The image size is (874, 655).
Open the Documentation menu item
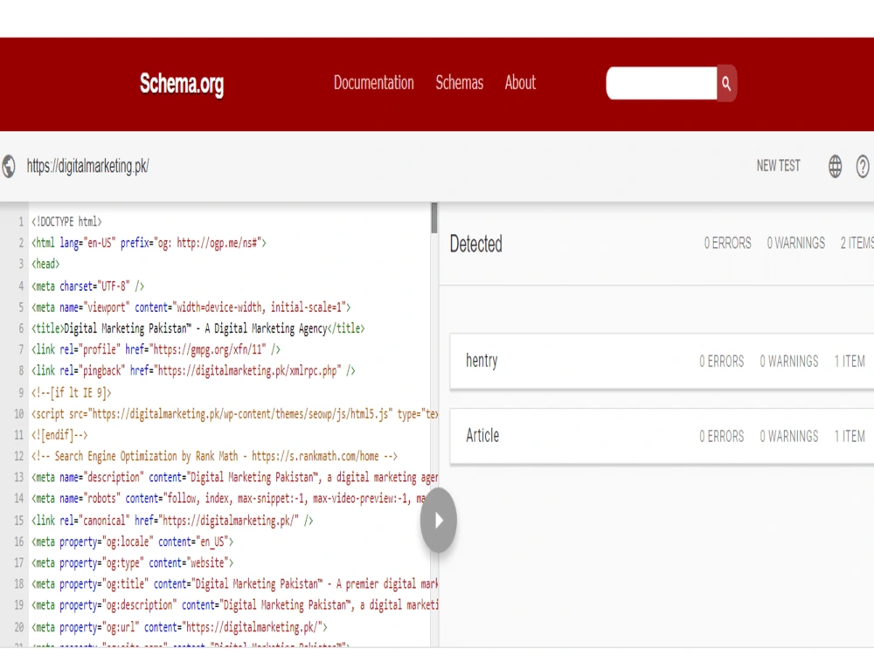(x=373, y=82)
